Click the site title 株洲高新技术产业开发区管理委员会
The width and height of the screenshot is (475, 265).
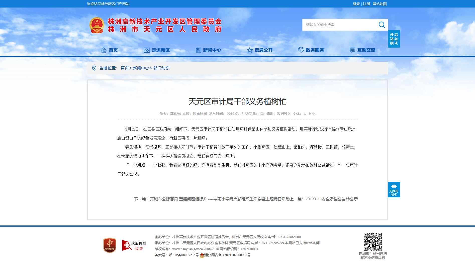pyautogui.click(x=165, y=22)
